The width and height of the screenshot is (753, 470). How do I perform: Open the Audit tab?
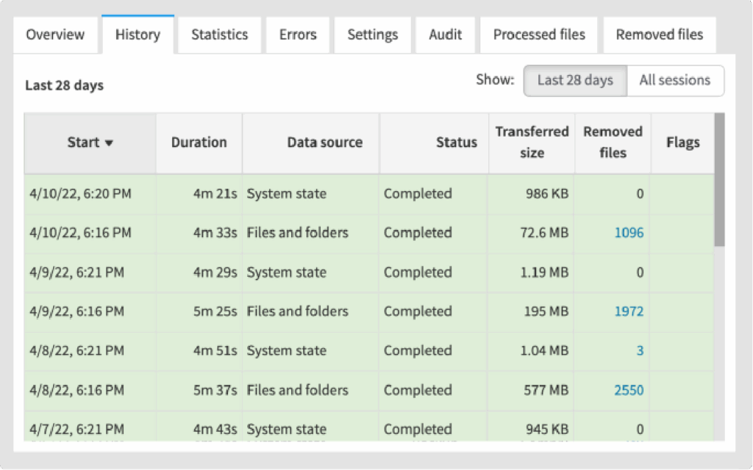click(x=445, y=35)
